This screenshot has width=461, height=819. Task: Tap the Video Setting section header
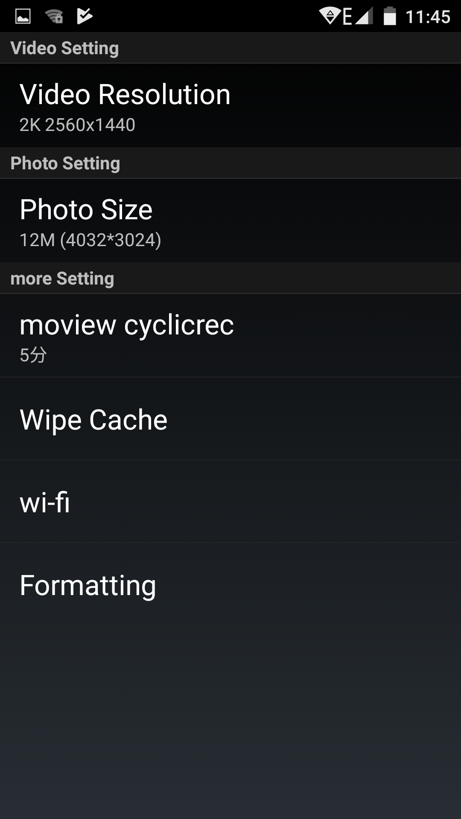pos(64,48)
